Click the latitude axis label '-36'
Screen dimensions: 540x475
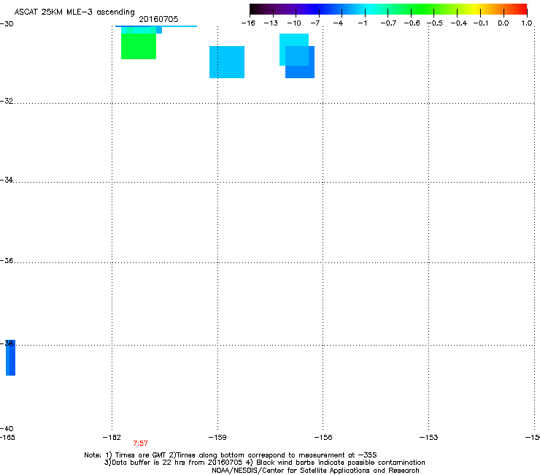7,260
